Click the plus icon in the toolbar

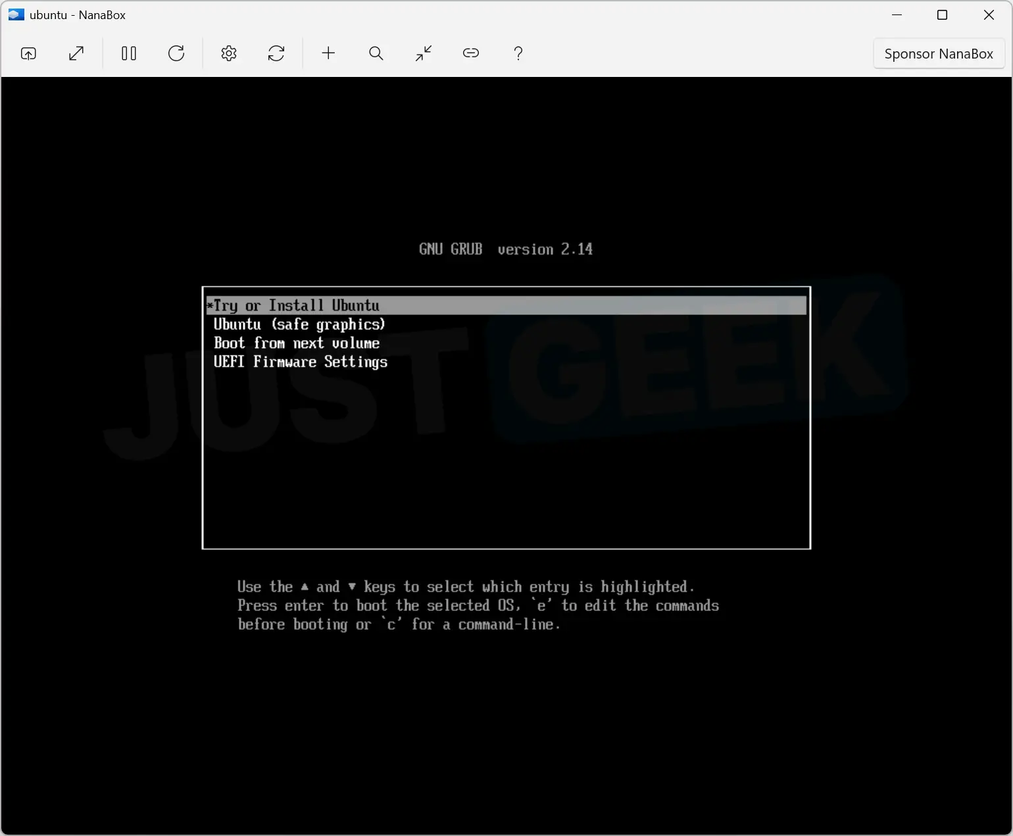click(x=328, y=53)
